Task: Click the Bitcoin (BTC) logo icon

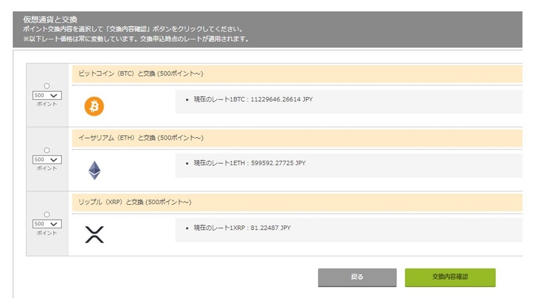Action: point(94,106)
